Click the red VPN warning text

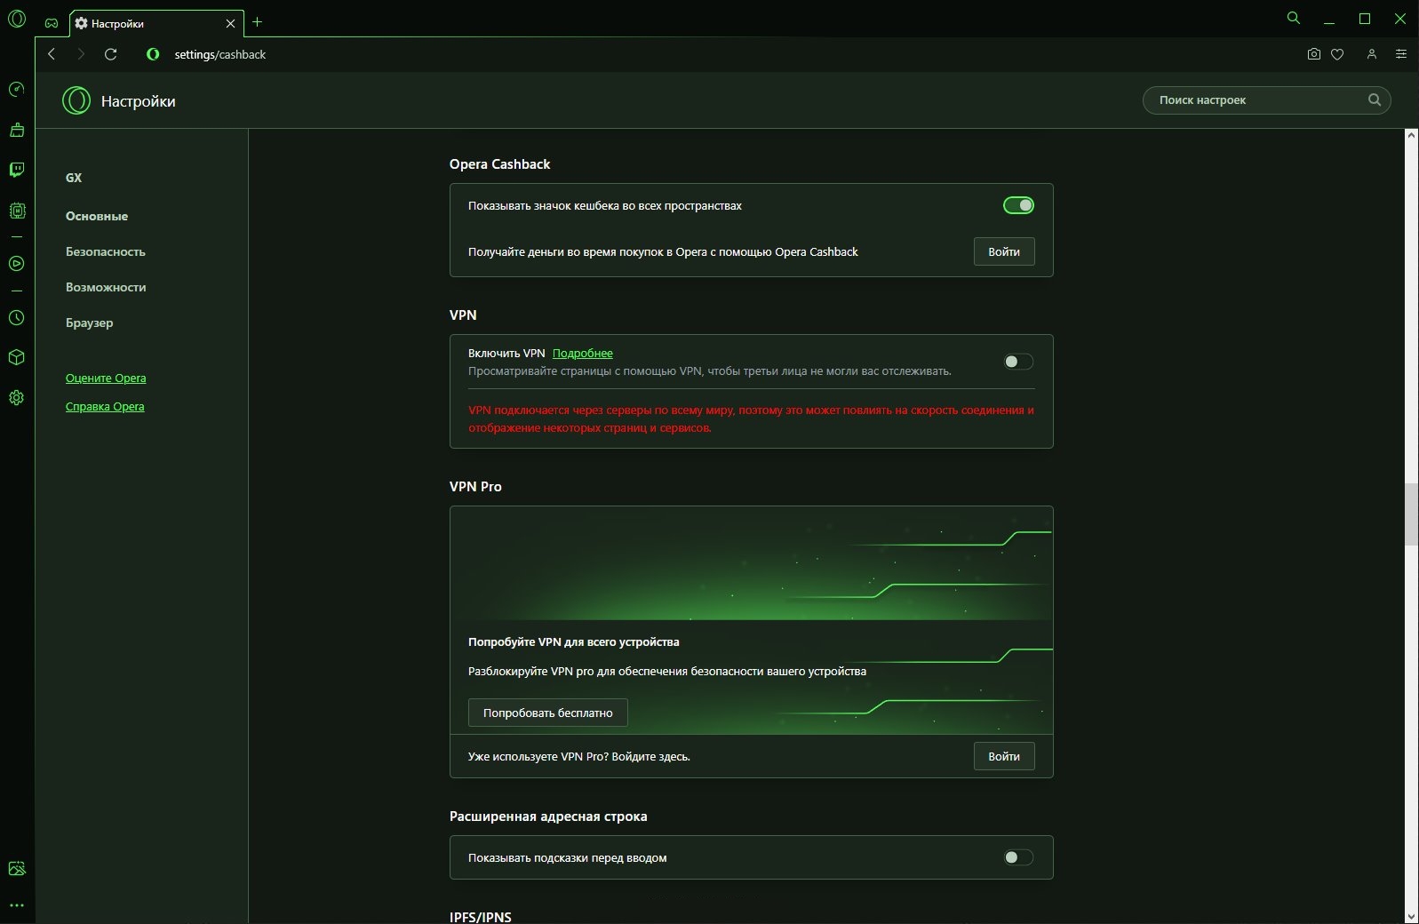tap(751, 418)
